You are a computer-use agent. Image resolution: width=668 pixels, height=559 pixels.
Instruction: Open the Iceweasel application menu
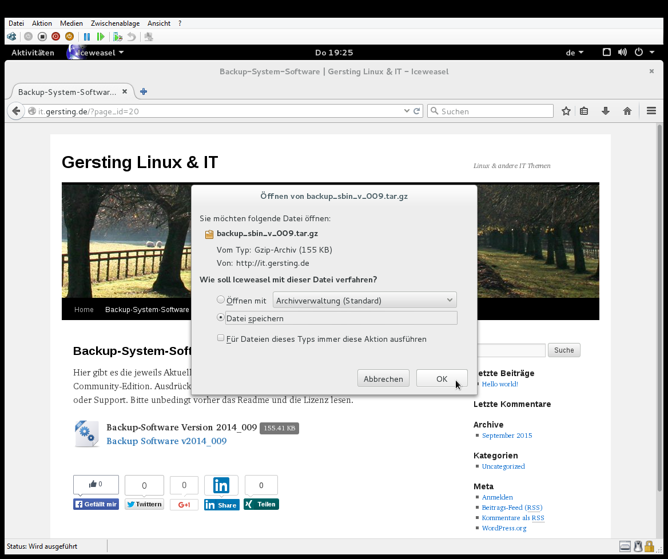tap(96, 53)
